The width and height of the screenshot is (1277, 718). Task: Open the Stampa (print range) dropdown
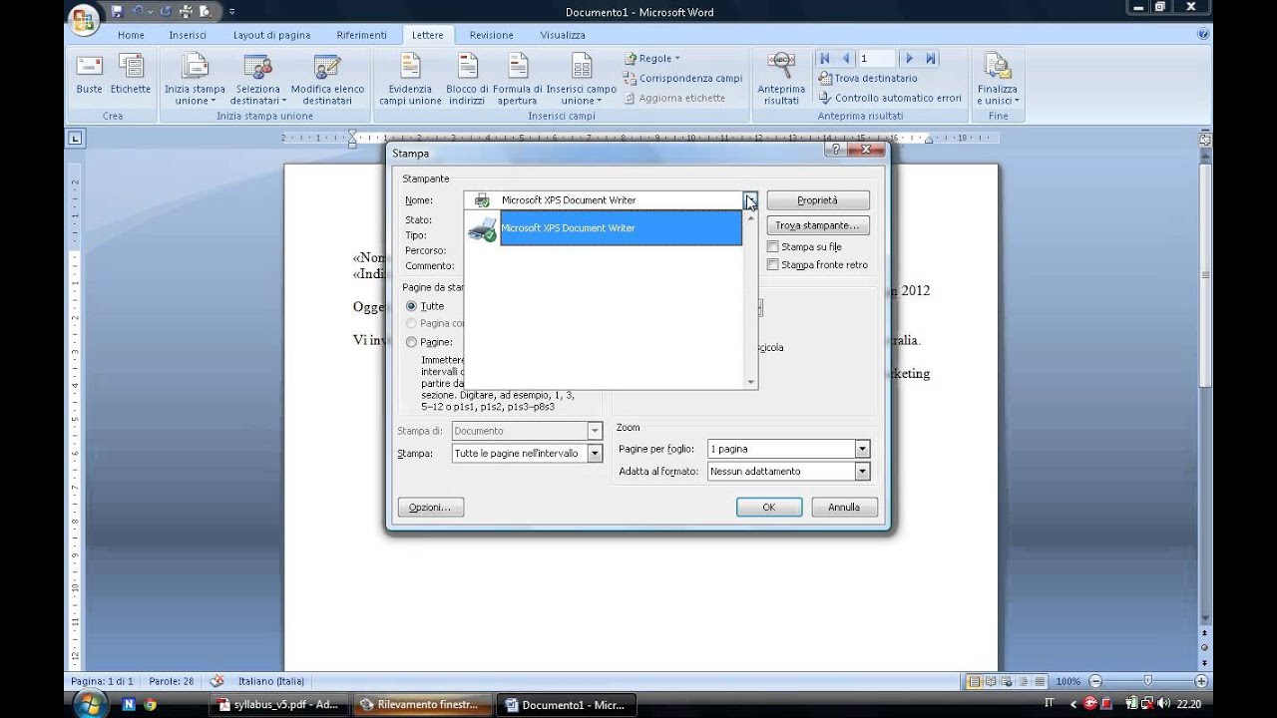(x=595, y=453)
